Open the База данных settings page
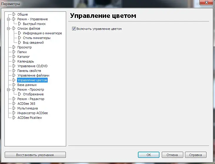 pos(27,85)
